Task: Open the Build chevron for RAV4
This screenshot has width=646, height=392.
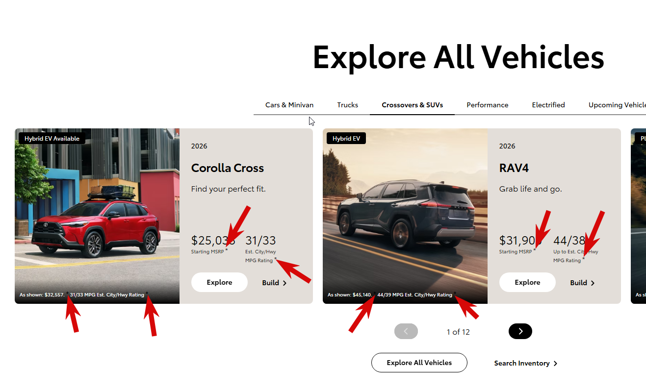Action: click(x=593, y=283)
